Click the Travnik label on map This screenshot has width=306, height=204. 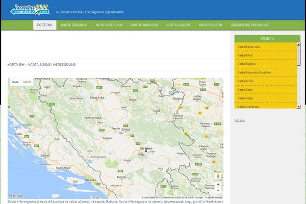point(116,129)
